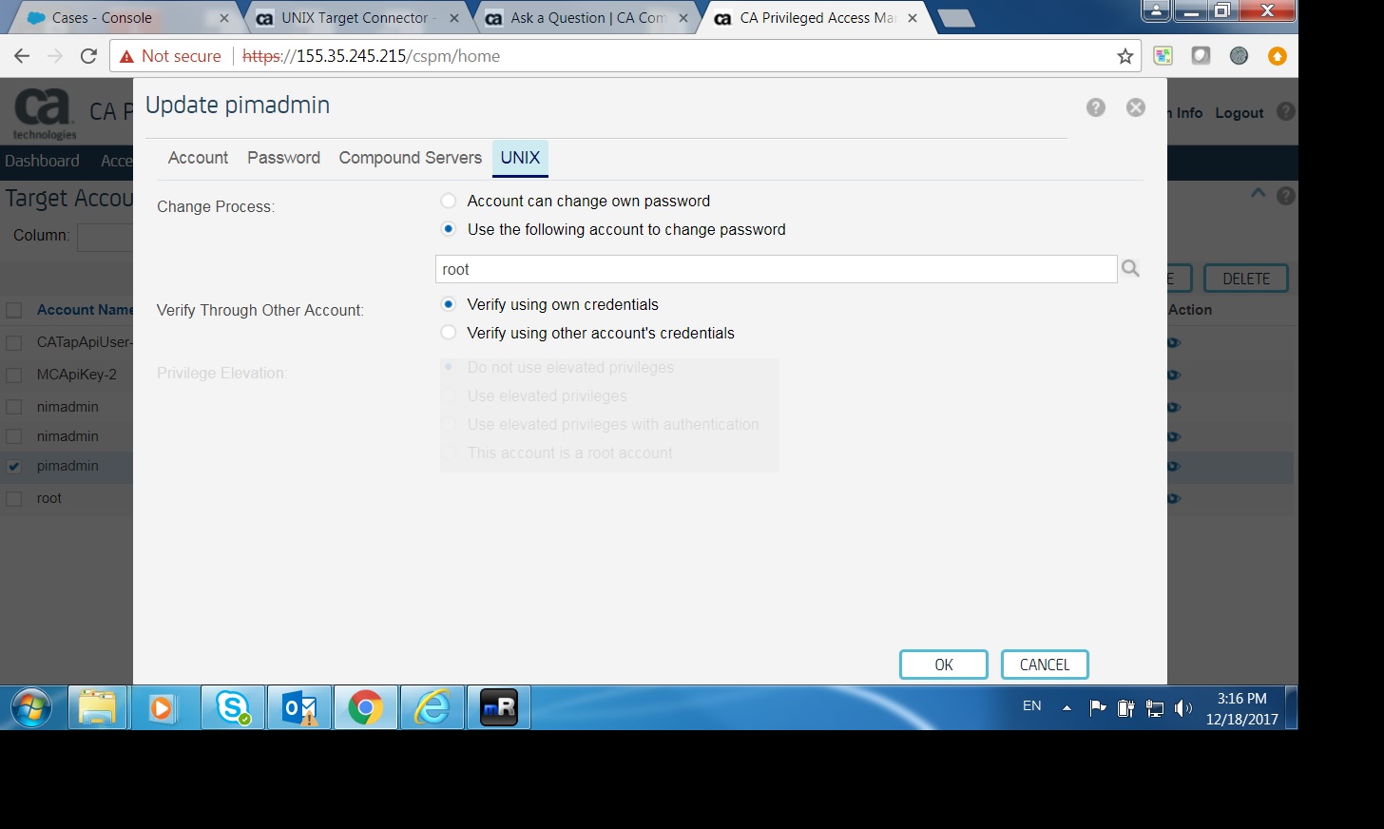Check the CATapApiUser row checkbox
The height and width of the screenshot is (829, 1384).
click(14, 342)
